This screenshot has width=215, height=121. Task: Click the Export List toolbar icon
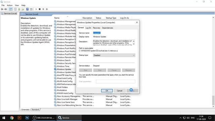pyautogui.click(x=23, y=9)
